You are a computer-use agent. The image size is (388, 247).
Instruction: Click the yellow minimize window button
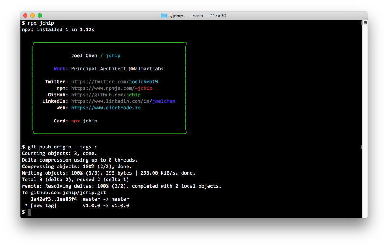pyautogui.click(x=33, y=16)
